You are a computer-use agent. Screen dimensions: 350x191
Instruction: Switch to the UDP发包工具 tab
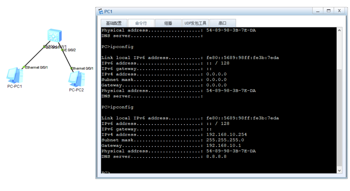tap(195, 23)
